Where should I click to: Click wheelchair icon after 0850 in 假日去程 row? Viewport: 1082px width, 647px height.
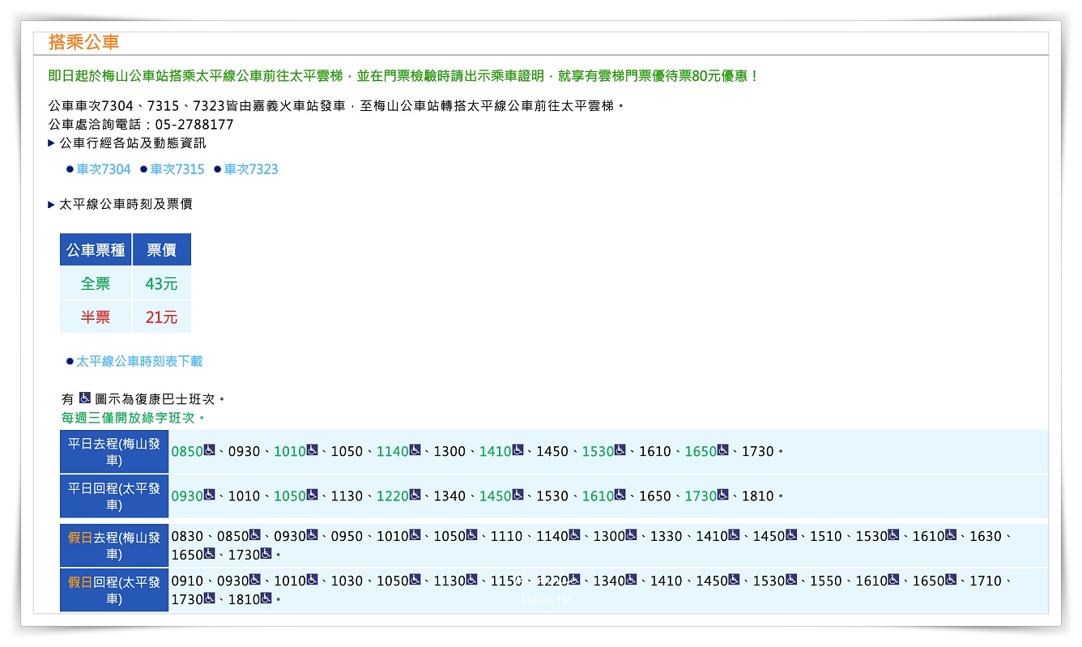click(254, 535)
